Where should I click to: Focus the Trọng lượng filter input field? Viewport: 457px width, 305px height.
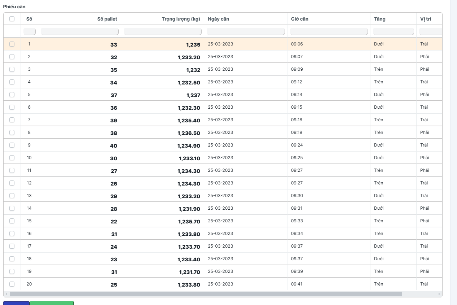162,31
